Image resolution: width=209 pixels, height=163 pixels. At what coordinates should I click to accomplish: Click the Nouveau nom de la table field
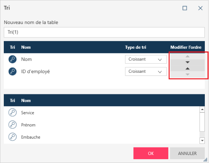tap(104, 32)
